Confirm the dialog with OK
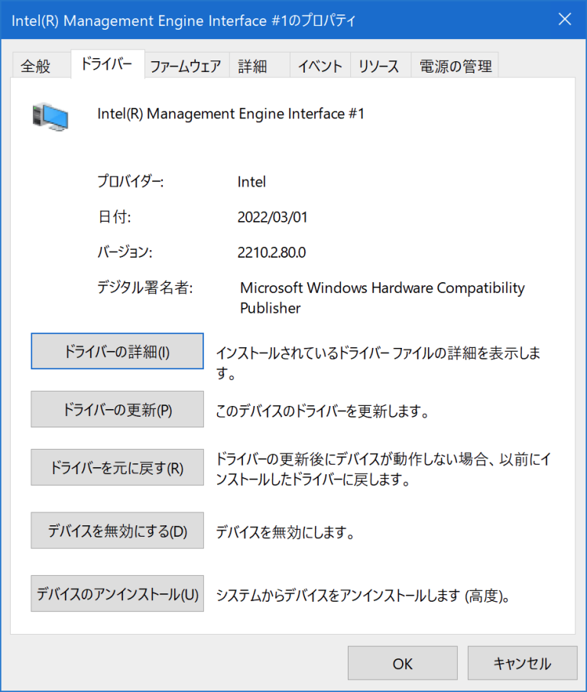This screenshot has width=587, height=692. pos(403,663)
